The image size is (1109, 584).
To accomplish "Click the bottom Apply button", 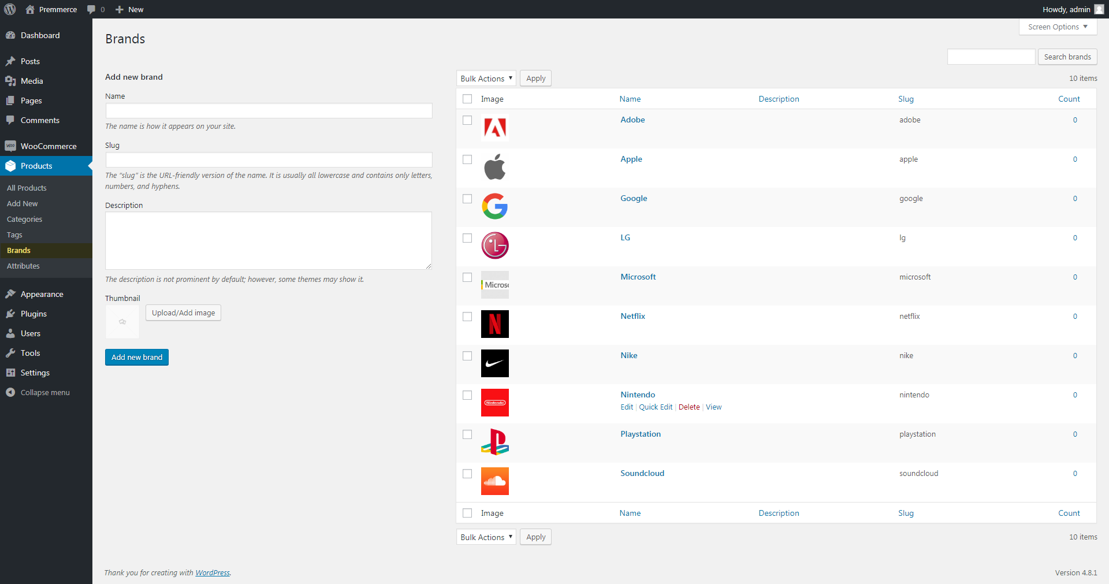I will tap(535, 537).
